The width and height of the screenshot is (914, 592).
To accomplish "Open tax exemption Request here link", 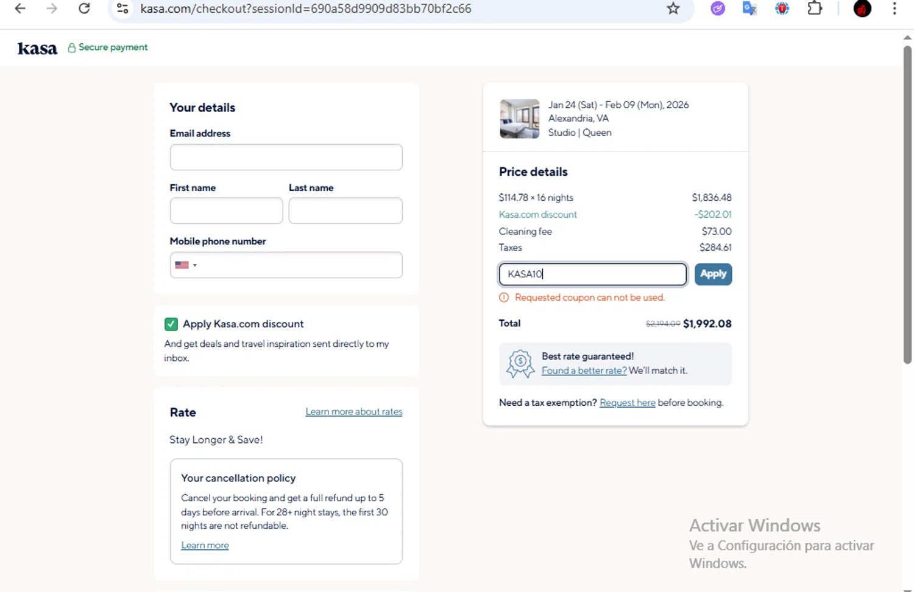I will coord(628,403).
